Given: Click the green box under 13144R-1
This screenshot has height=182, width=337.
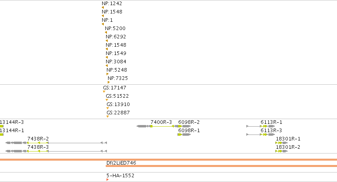Looking at the screenshot, I should coord(2,135).
